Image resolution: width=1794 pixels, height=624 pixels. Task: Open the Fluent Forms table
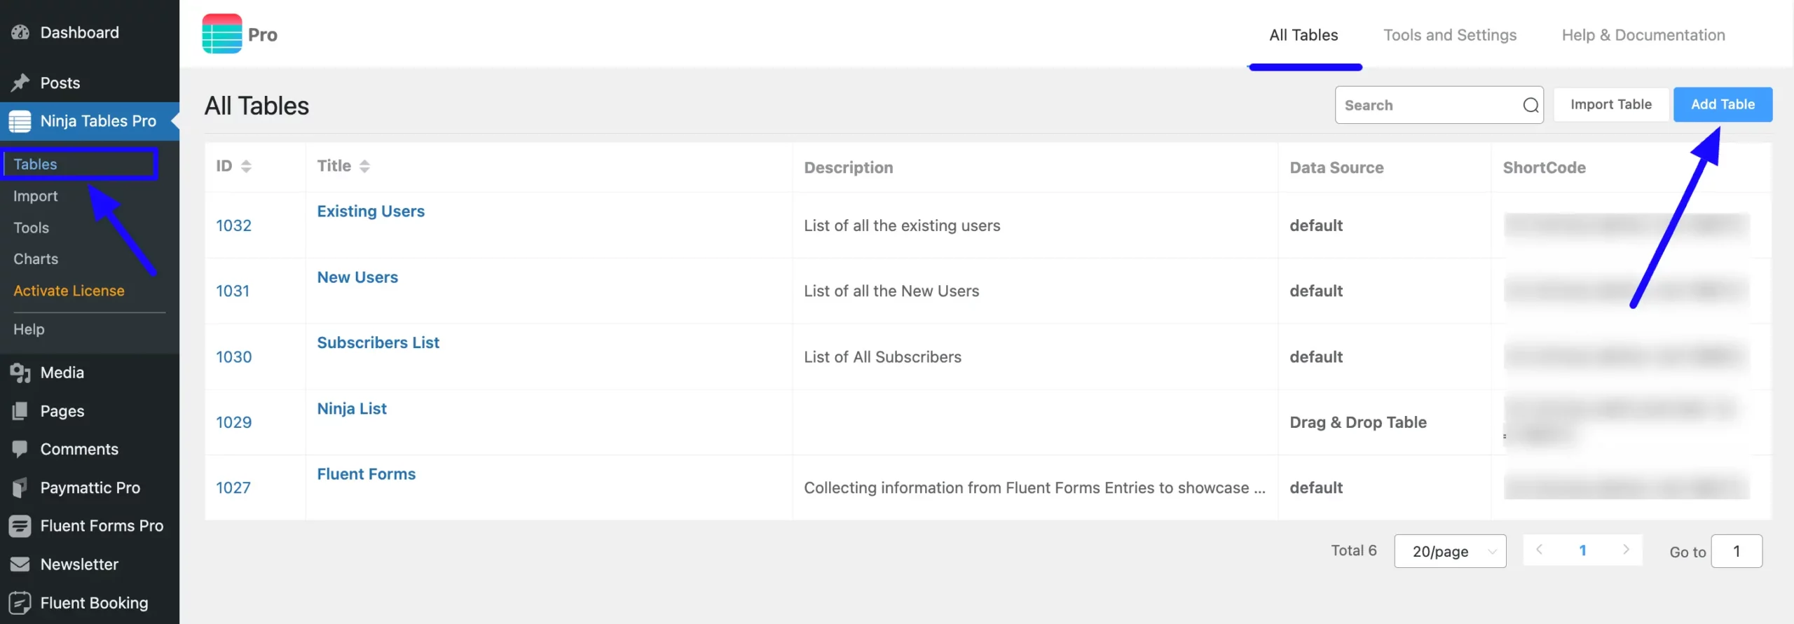click(x=366, y=474)
